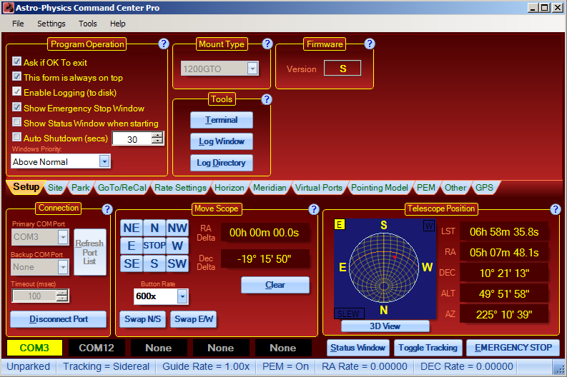Click EMERGENCY STOP button

pos(513,348)
